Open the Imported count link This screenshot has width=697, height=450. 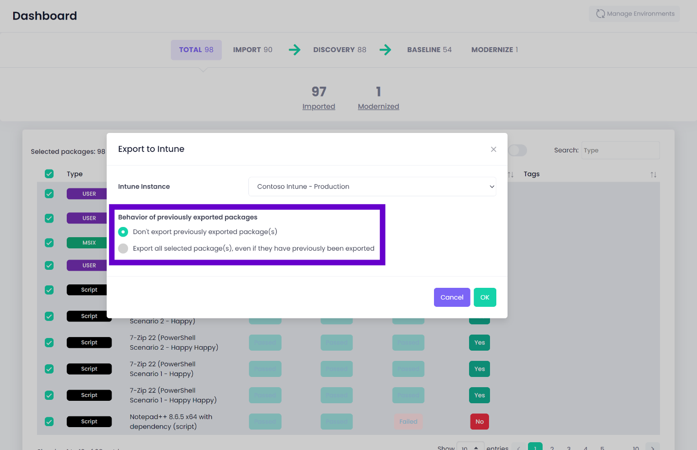tap(319, 106)
